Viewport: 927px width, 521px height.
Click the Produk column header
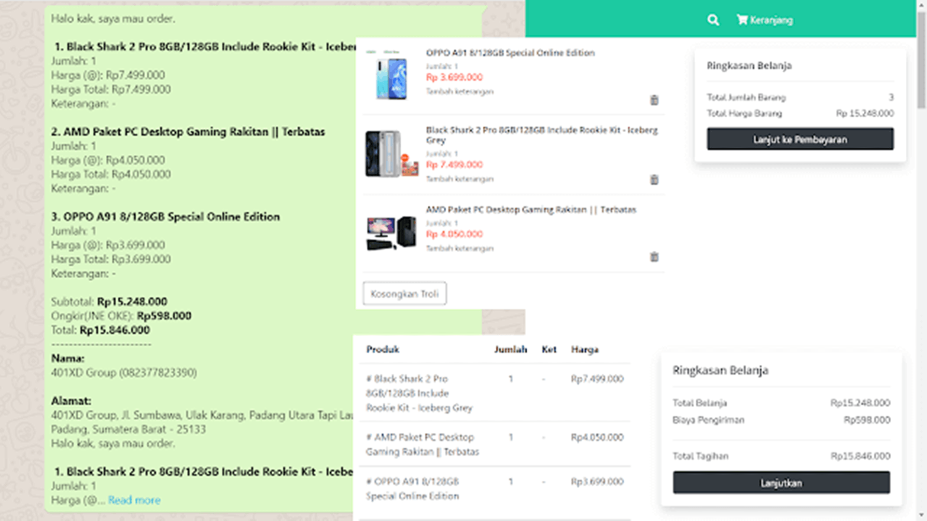382,349
